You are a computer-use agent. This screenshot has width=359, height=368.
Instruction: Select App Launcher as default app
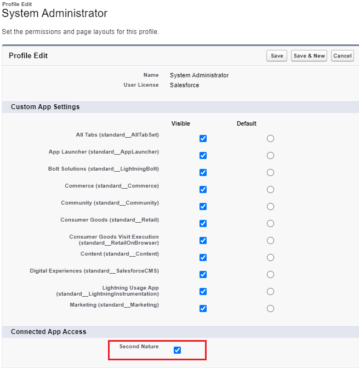(x=270, y=156)
